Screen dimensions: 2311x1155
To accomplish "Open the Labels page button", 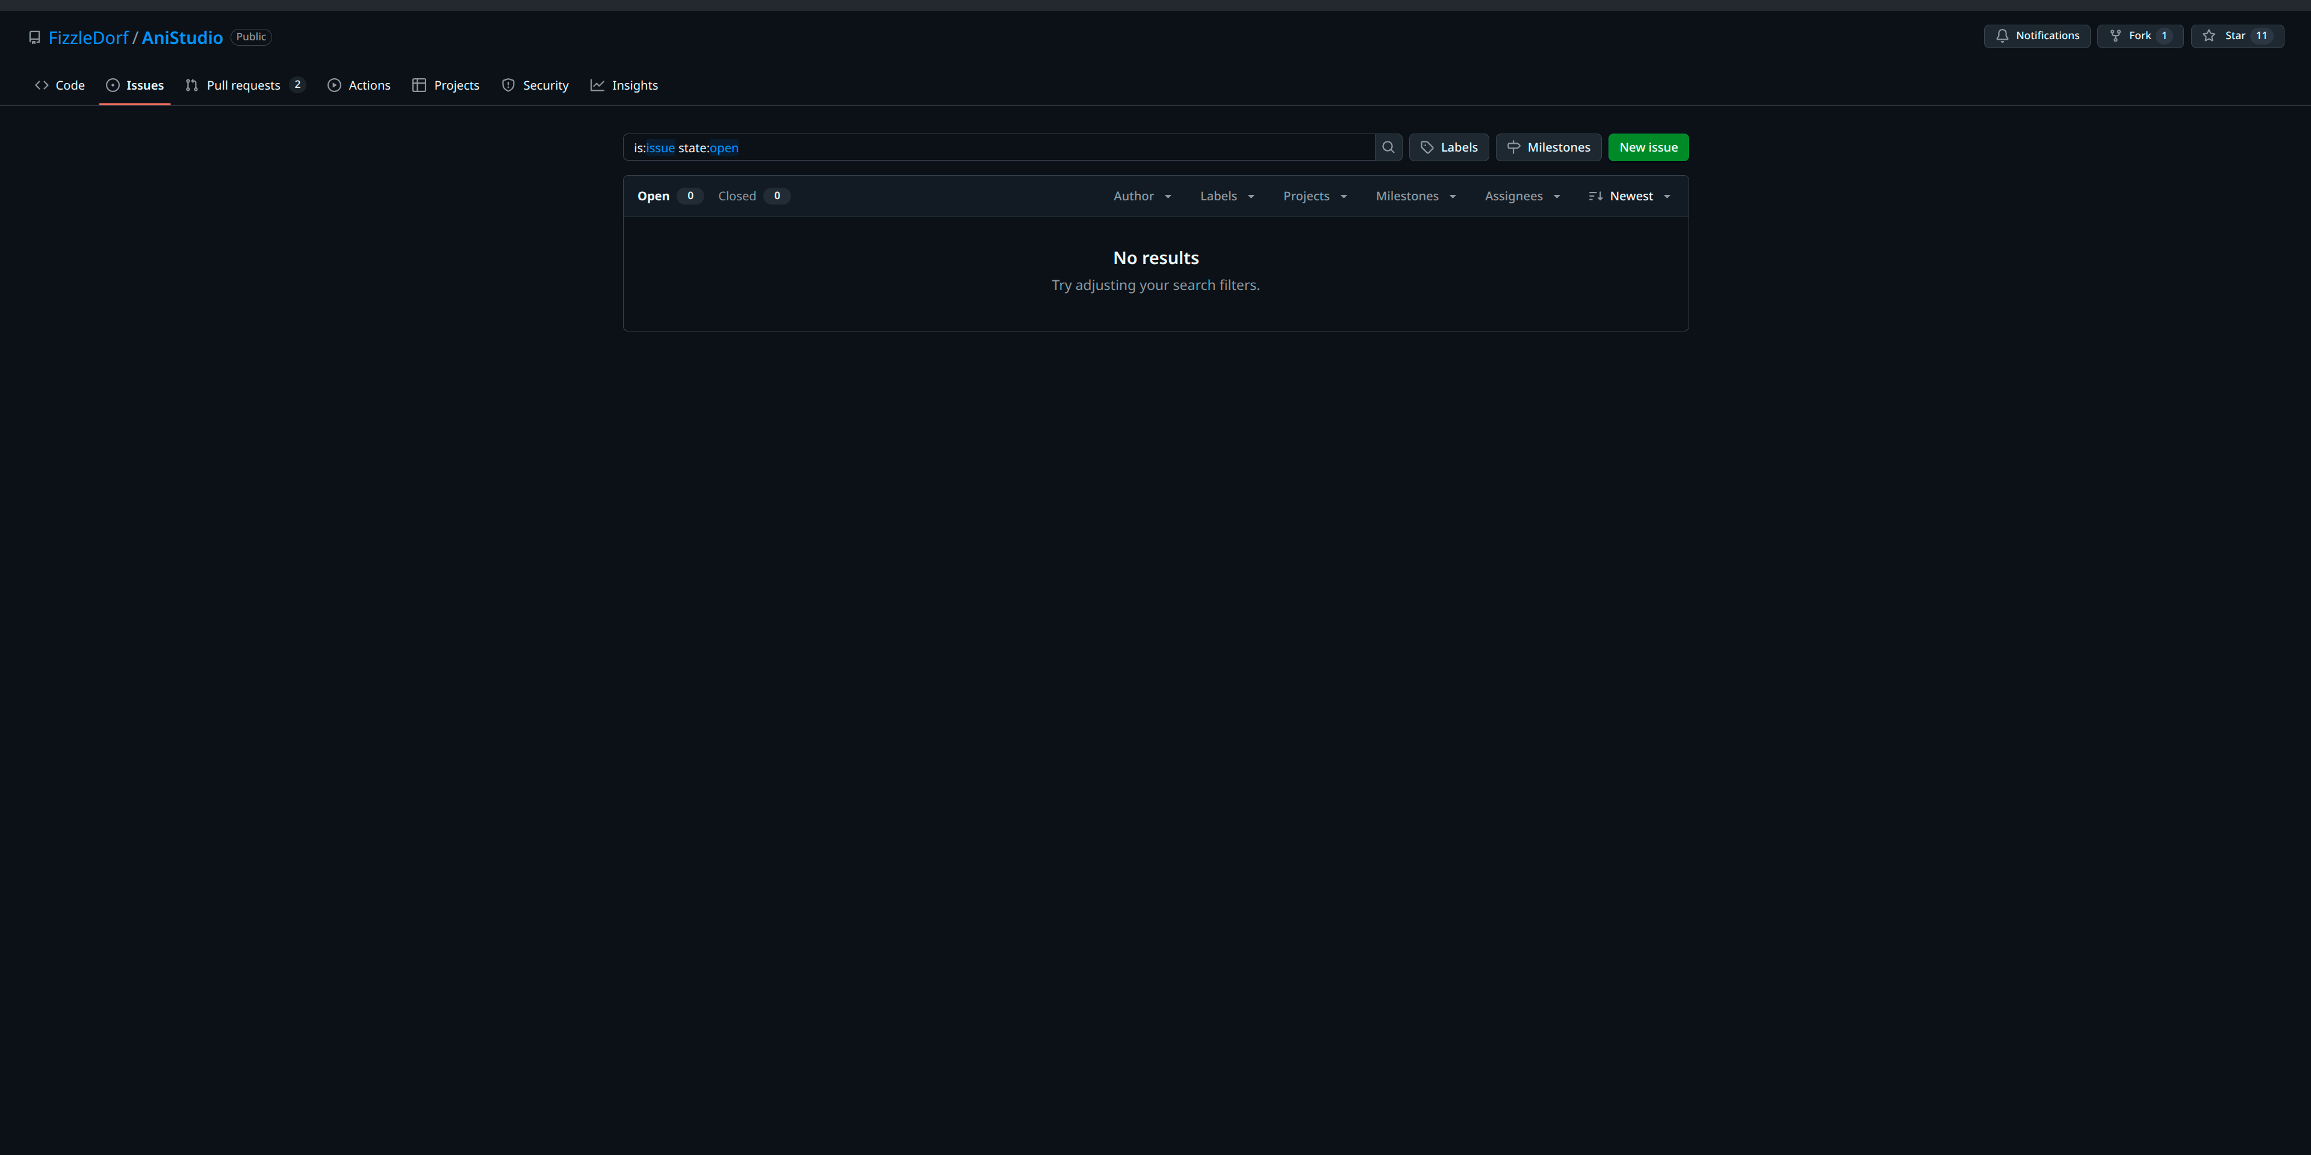I will tap(1449, 147).
